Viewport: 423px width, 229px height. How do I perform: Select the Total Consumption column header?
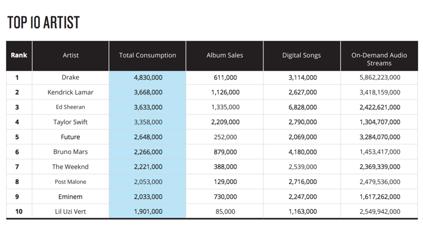pos(148,55)
